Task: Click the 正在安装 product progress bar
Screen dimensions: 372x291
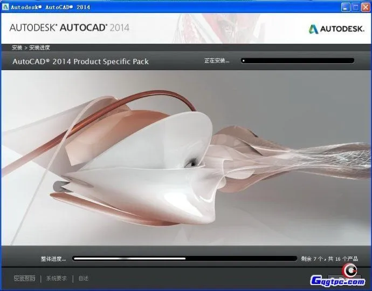Action: point(298,61)
